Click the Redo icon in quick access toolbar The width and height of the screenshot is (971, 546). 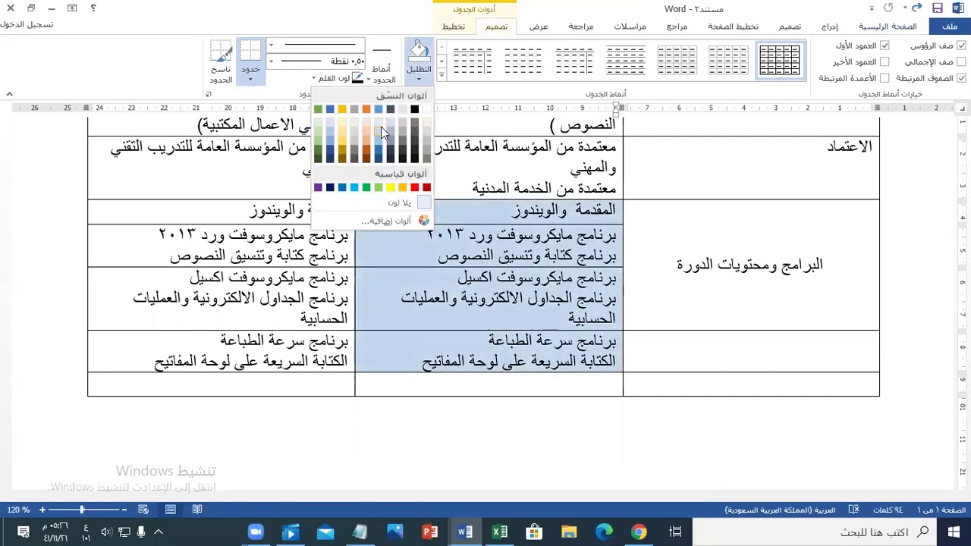click(888, 8)
